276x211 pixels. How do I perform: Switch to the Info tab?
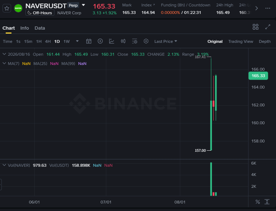coord(24,28)
